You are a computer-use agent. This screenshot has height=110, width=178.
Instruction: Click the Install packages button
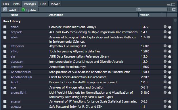9,10
